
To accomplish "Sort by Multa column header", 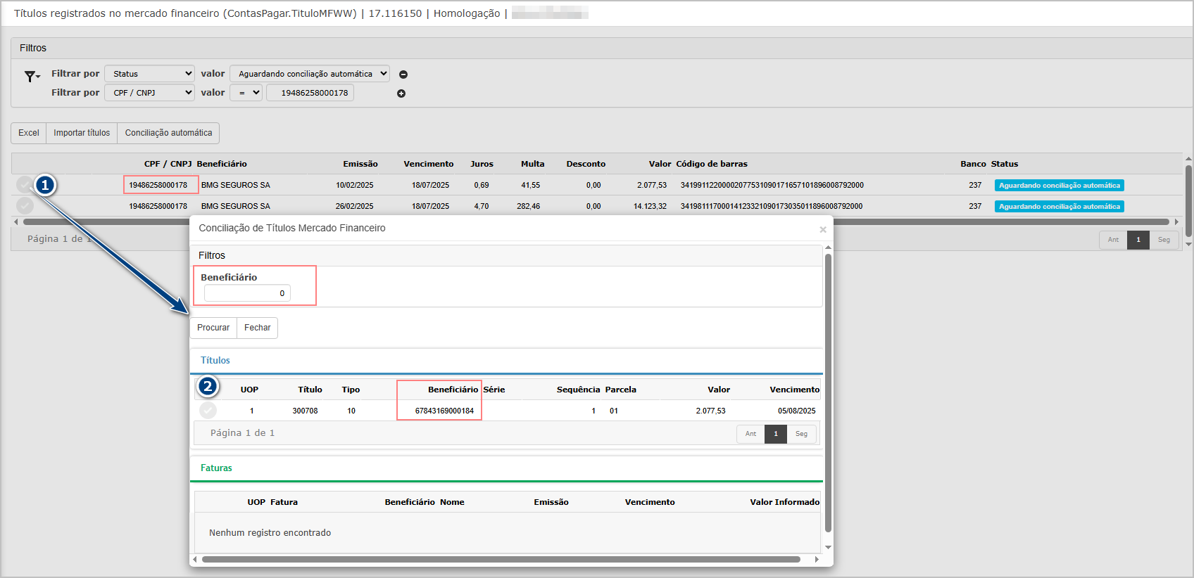I will point(532,164).
